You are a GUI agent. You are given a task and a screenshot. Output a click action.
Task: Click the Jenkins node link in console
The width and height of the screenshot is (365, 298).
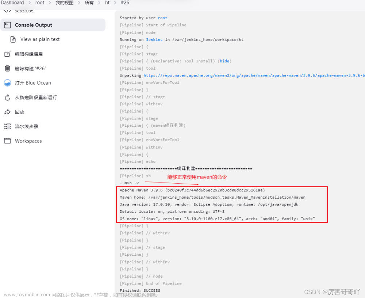[x=154, y=39]
